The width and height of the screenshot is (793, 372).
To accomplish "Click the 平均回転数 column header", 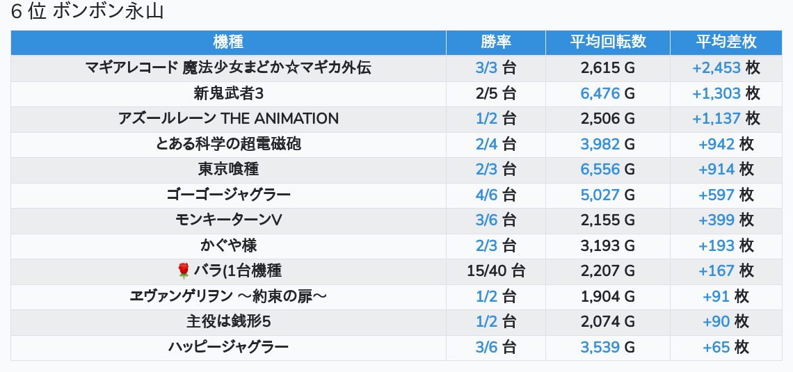I will [x=608, y=42].
